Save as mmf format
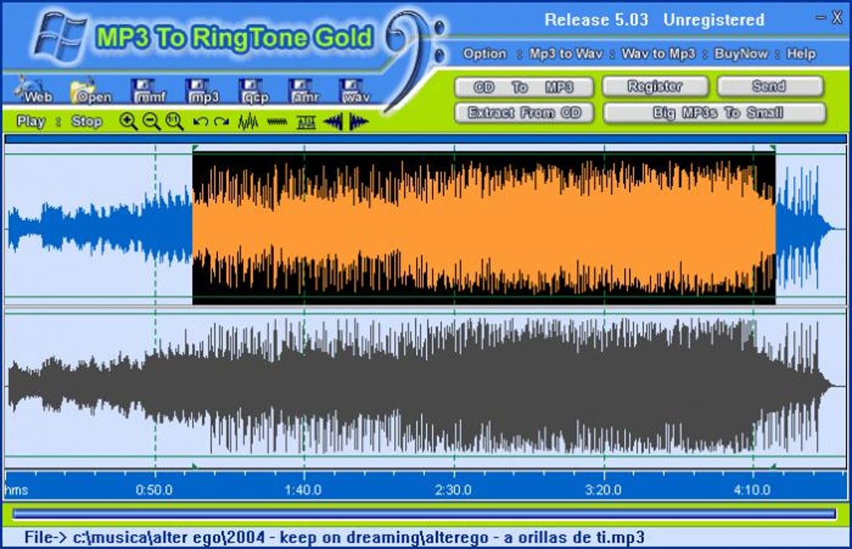Viewport: 852px width, 549px height. point(150,91)
